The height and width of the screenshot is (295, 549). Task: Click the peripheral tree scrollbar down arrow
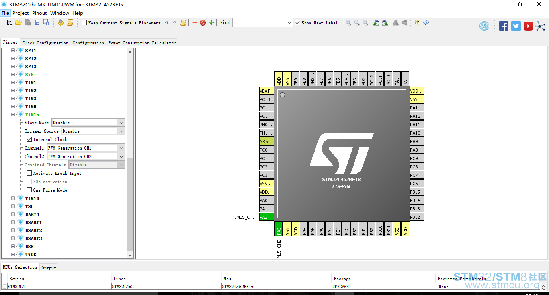(x=130, y=255)
